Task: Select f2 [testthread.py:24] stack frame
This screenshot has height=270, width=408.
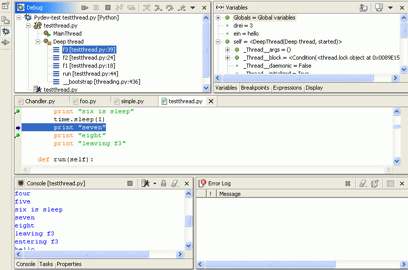Action: (89, 58)
